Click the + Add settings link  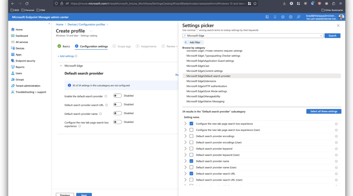(x=66, y=56)
